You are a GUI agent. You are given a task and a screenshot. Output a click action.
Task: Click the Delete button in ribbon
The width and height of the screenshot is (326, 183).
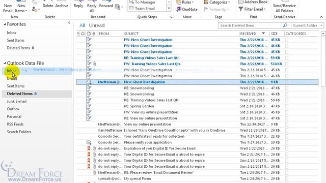click(x=48, y=6)
